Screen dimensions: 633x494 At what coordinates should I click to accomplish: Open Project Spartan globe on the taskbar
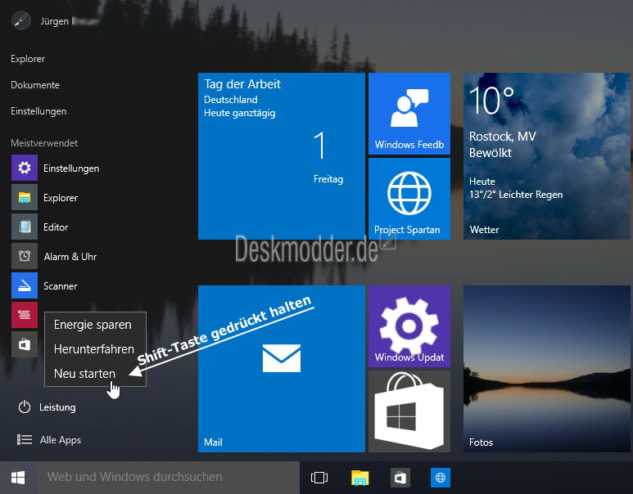pos(441,478)
